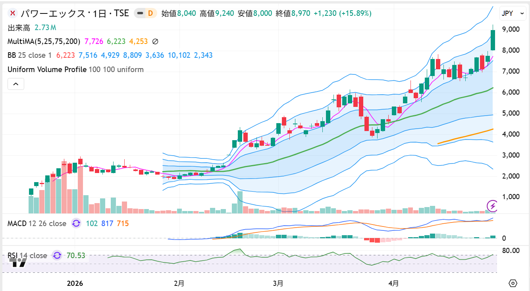Click the orange D data status badge
Screen dimensions: 530x291
point(150,13)
